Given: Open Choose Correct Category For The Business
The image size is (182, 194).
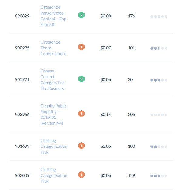Looking at the screenshot, I should (x=52, y=80).
